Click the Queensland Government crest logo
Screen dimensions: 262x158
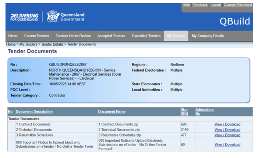pyautogui.click(x=53, y=16)
